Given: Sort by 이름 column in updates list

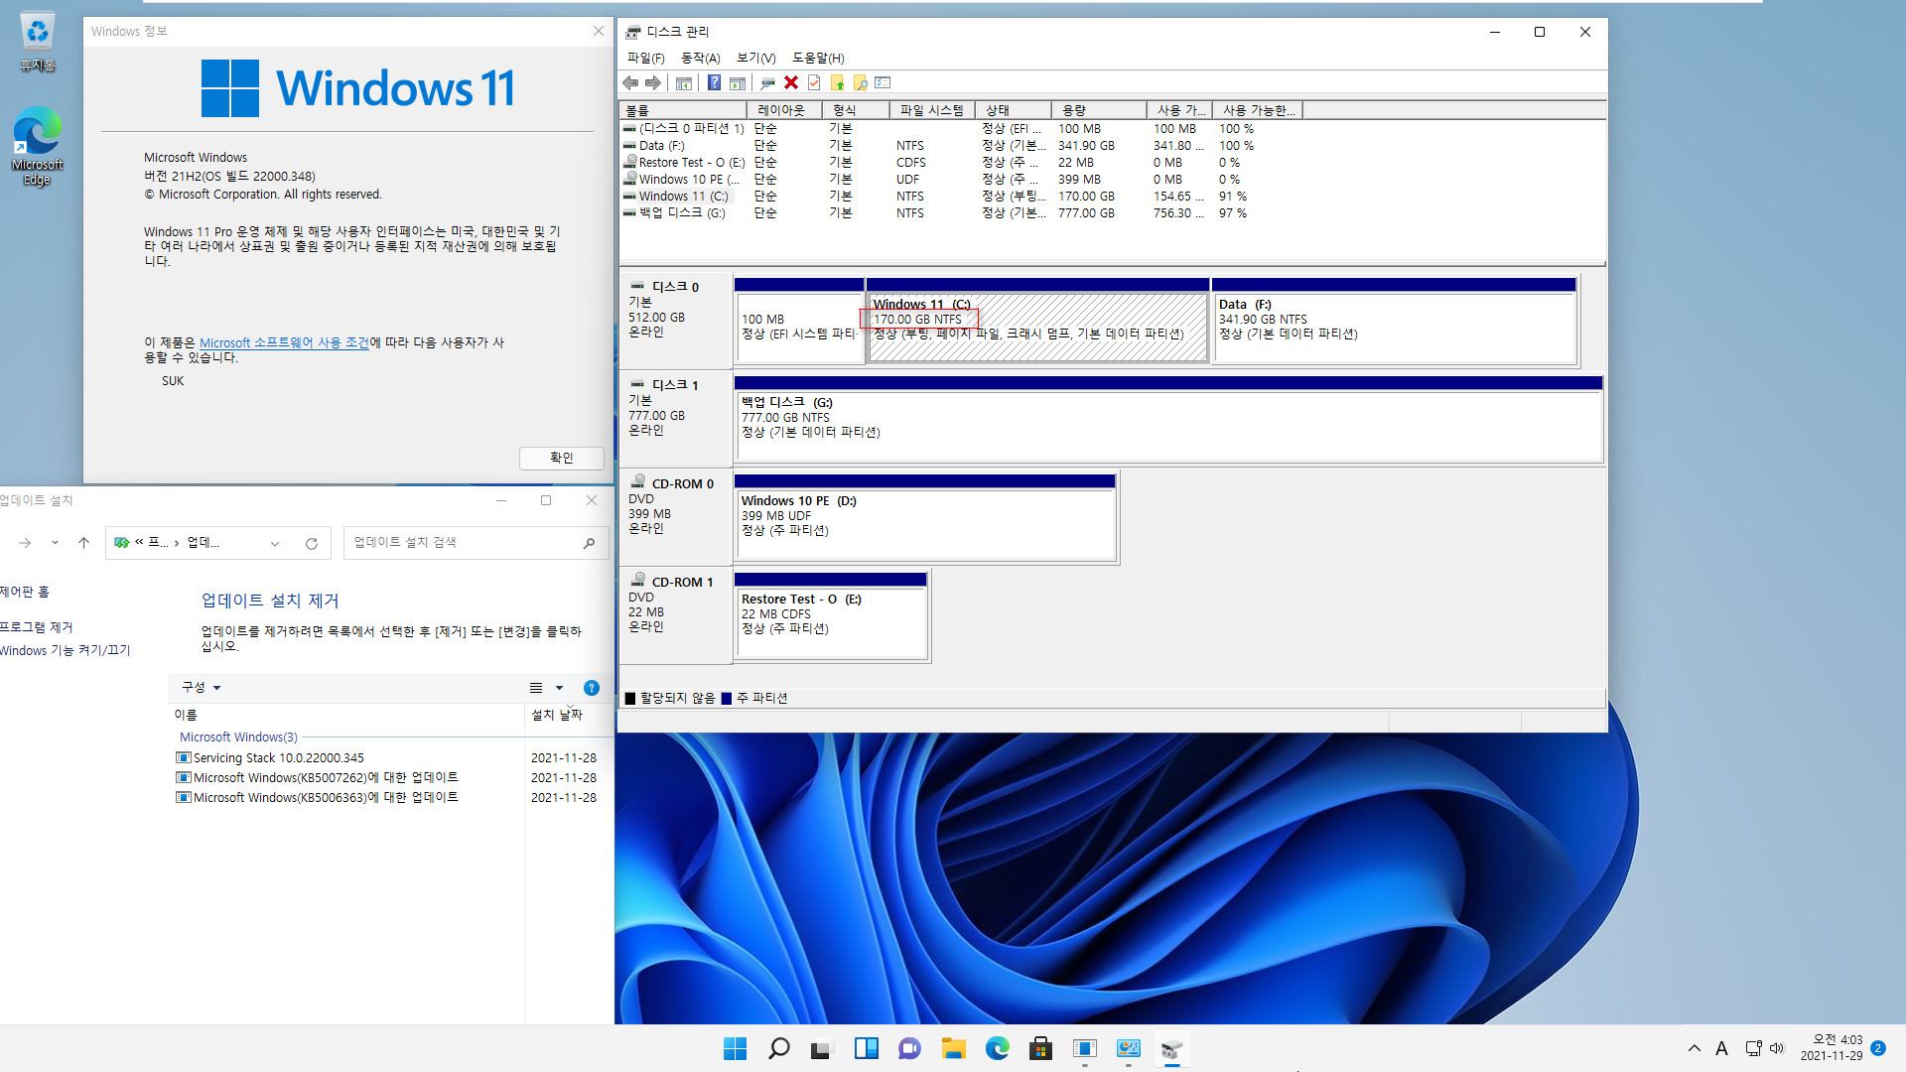Looking at the screenshot, I should (346, 715).
